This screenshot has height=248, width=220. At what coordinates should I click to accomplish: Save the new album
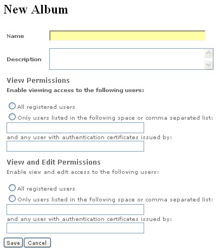tap(13, 243)
